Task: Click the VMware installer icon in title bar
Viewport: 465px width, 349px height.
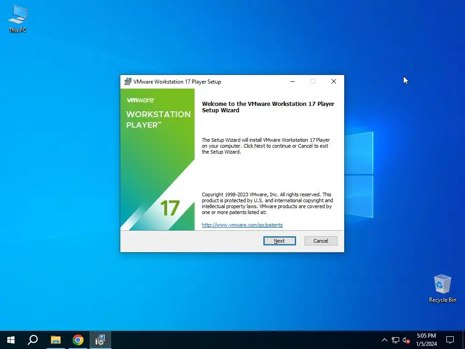Action: (128, 81)
